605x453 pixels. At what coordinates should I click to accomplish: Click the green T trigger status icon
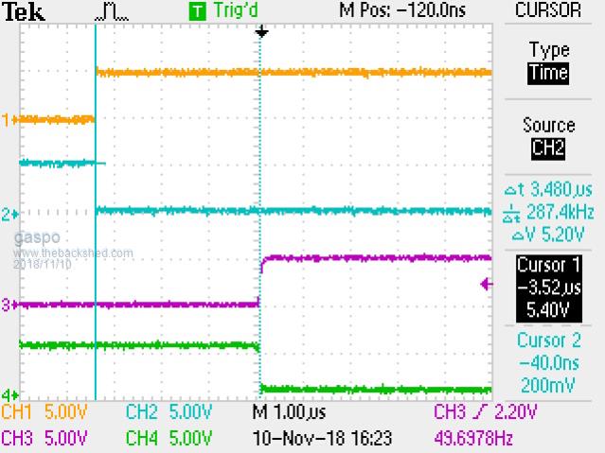pyautogui.click(x=196, y=11)
